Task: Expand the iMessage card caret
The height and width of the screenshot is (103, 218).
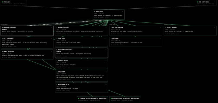Action: click(x=25, y=2)
